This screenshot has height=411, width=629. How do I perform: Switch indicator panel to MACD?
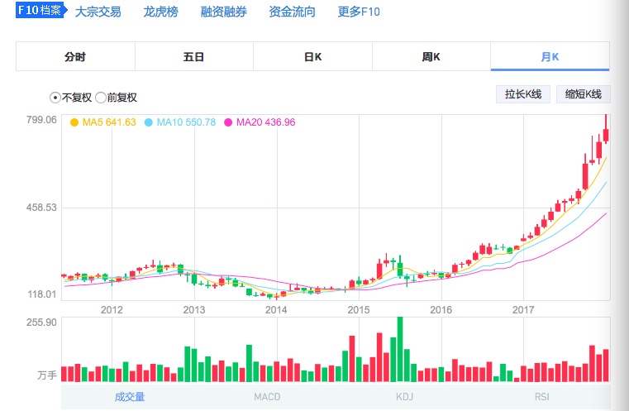(267, 397)
